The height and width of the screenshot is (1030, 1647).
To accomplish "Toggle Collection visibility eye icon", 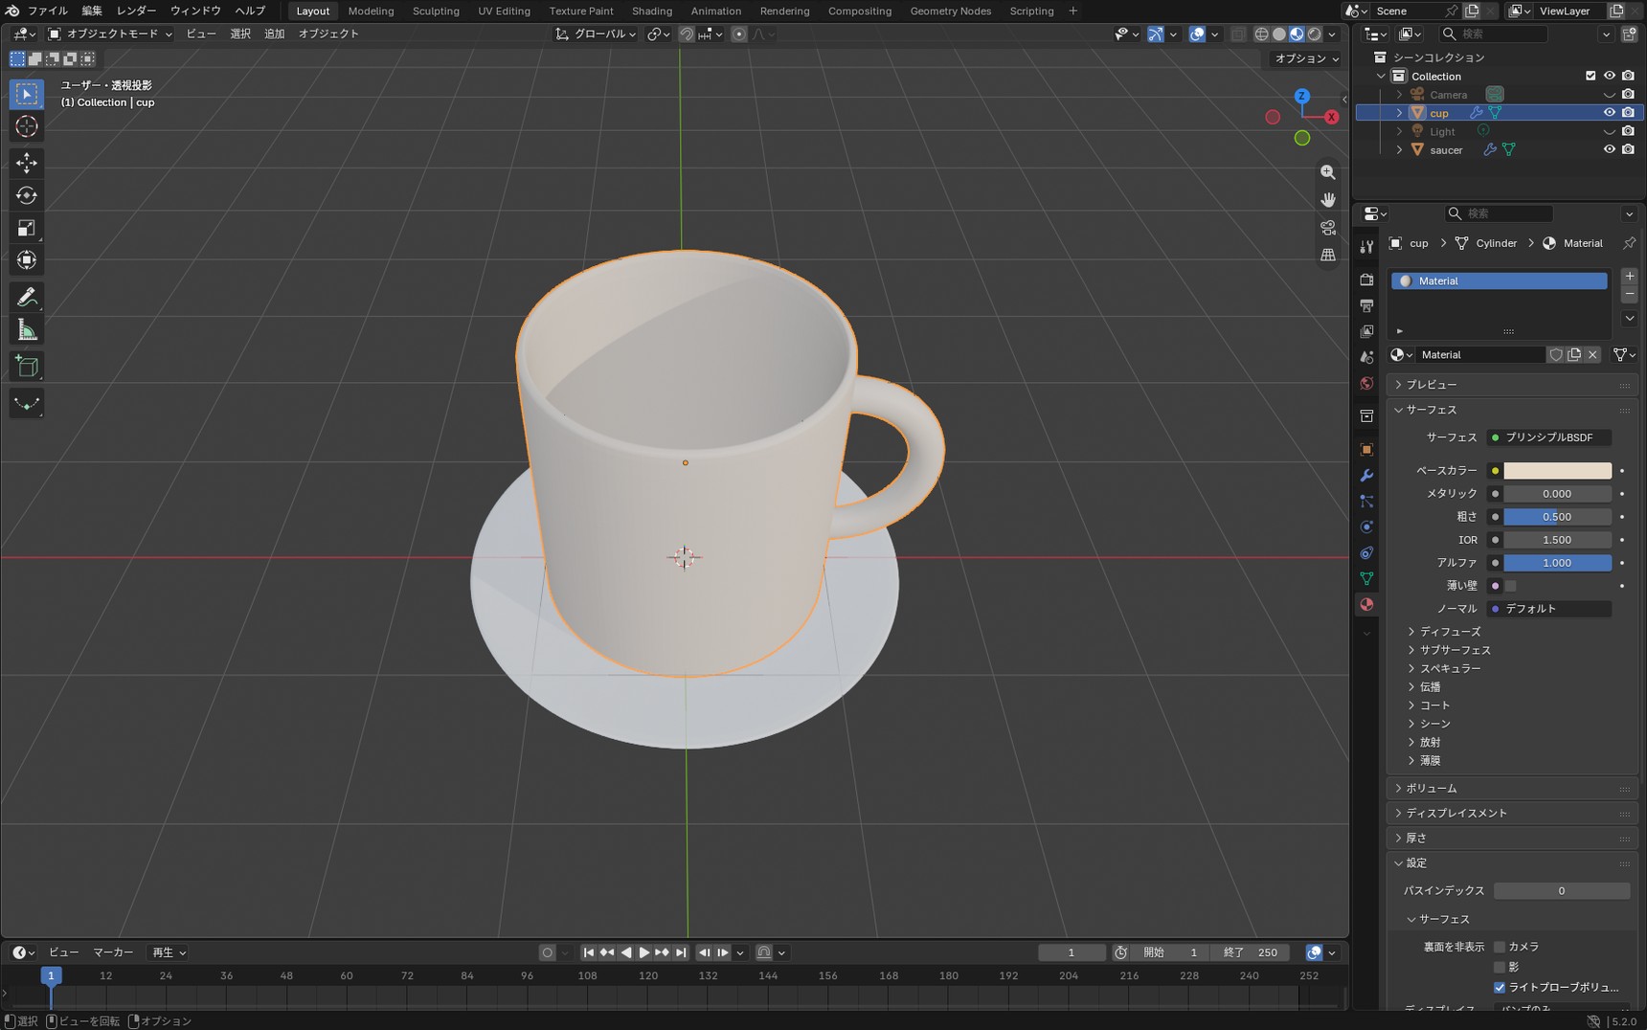I will 1609,76.
